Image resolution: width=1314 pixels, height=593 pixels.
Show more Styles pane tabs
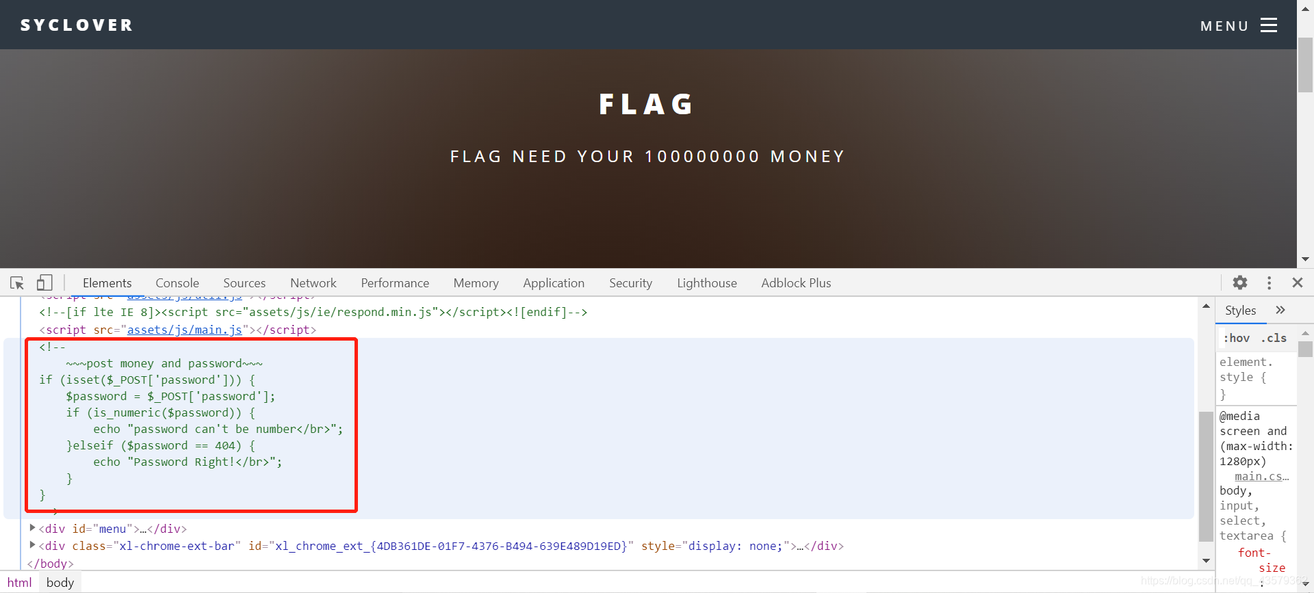[1280, 310]
